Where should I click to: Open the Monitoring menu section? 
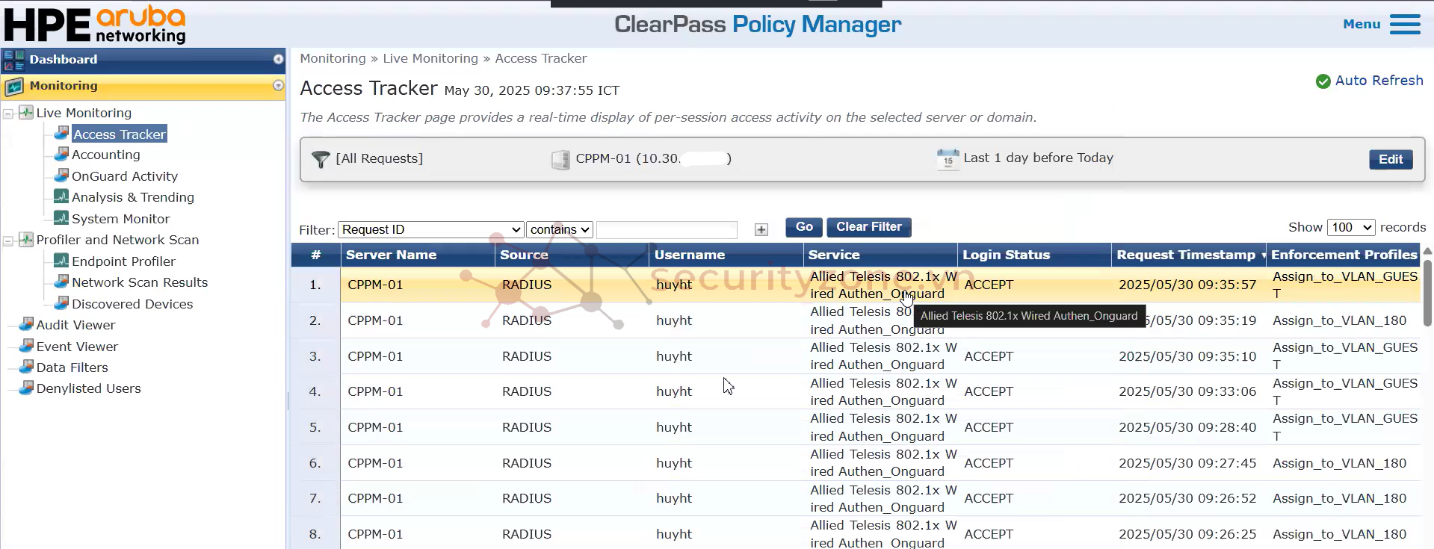143,87
